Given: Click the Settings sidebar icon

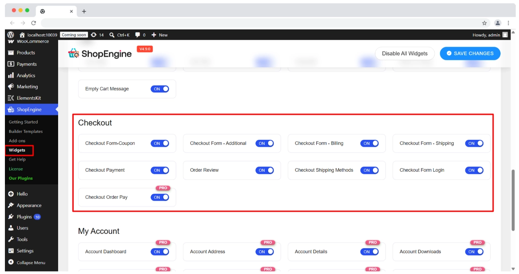Looking at the screenshot, I should pyautogui.click(x=11, y=251).
